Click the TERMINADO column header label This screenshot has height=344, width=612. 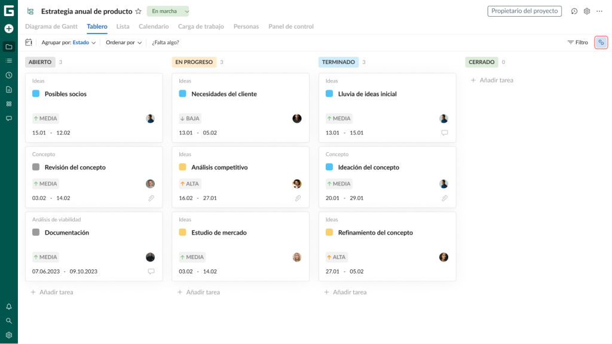click(338, 62)
